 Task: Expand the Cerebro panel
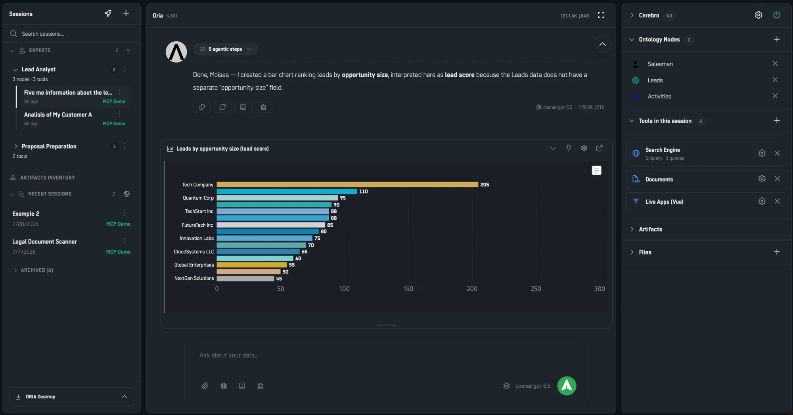632,15
